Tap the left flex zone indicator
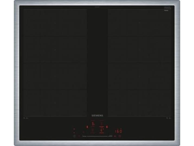This screenshot has width=194, height=146. click(87, 127)
